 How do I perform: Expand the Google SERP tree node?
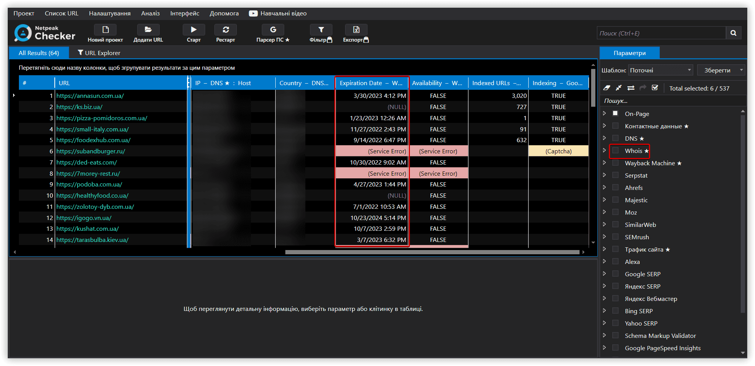604,274
